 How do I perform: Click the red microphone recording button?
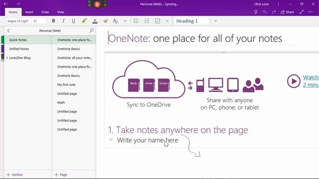pyautogui.click(x=97, y=4)
